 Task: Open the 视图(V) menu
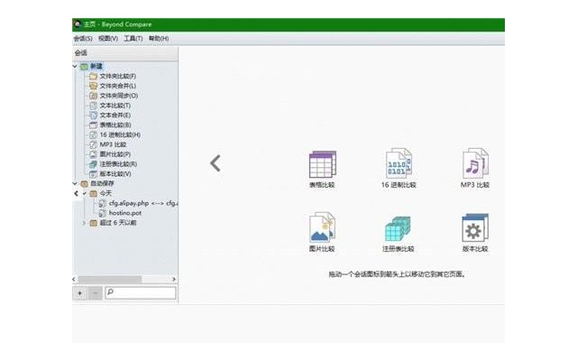[x=108, y=38]
